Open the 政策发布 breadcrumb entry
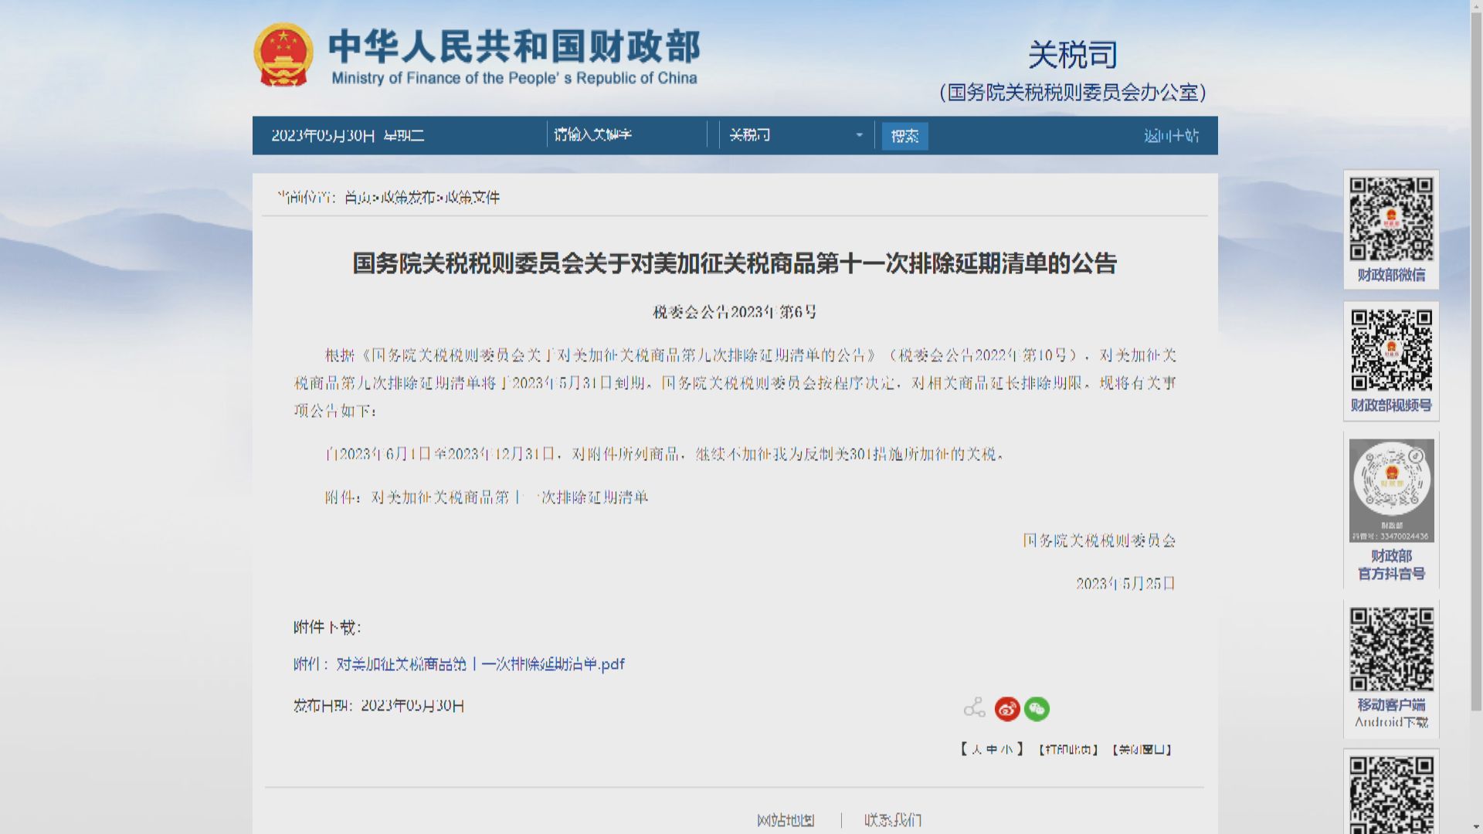The height and width of the screenshot is (834, 1483). pyautogui.click(x=410, y=198)
